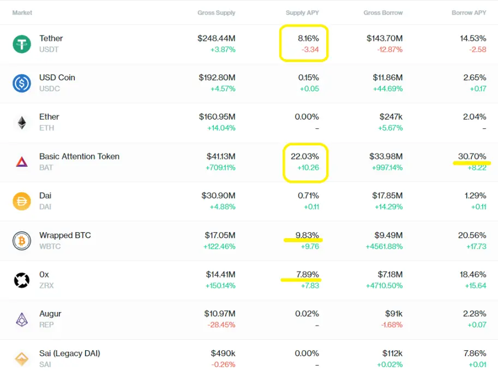
Task: Click Ether borrow APY 2.04%
Action: coord(474,117)
